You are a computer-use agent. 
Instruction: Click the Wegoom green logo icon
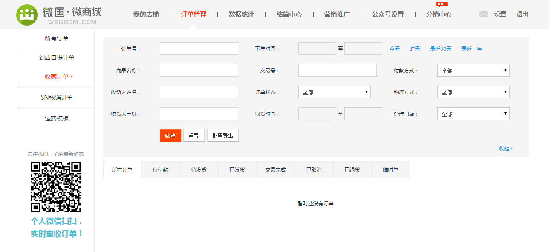coord(27,15)
